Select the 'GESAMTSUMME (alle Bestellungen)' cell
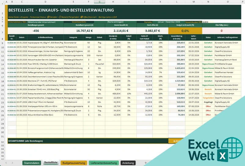 coord(88,141)
